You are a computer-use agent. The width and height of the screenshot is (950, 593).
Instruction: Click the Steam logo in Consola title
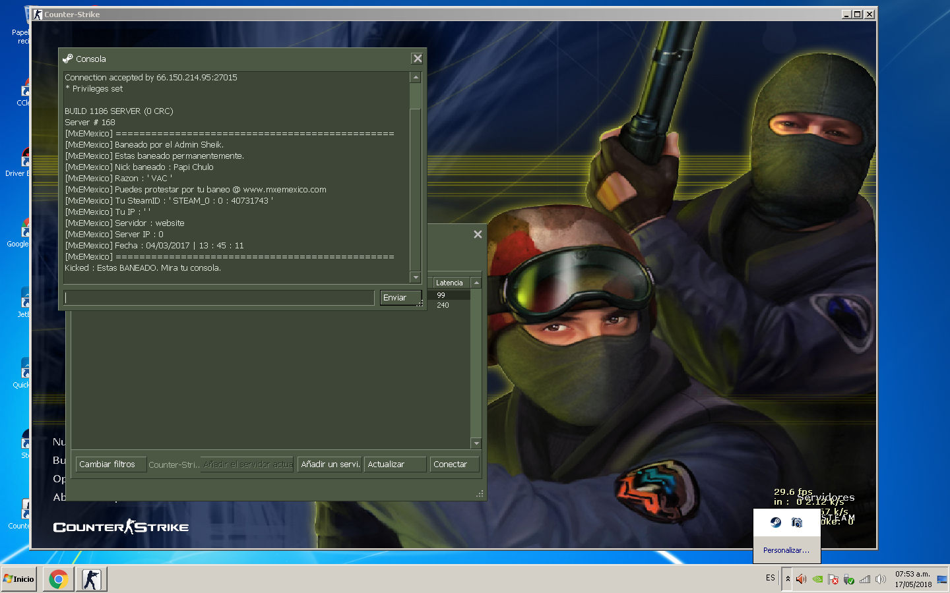pos(68,59)
